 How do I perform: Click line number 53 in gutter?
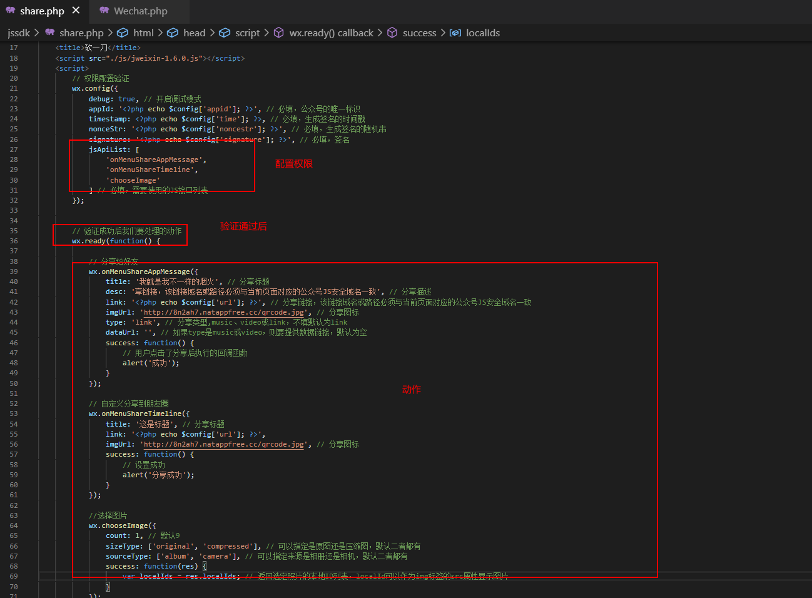[x=14, y=413]
